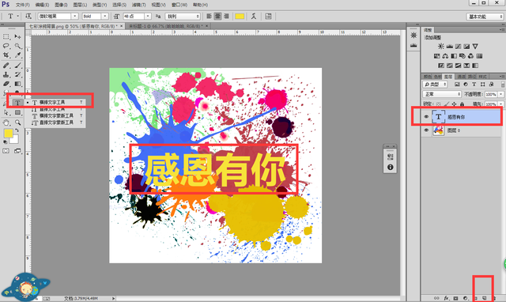Open the warp text dialog
Image resolution: width=506 pixels, height=302 pixels.
254,16
